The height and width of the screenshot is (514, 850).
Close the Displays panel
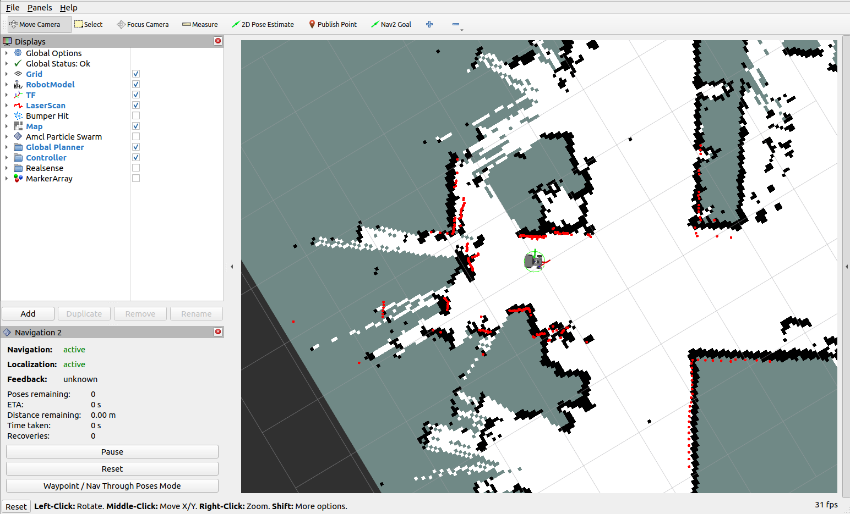(x=218, y=41)
